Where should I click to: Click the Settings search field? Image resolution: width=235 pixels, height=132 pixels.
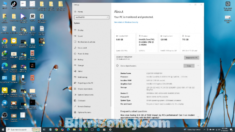91,17
